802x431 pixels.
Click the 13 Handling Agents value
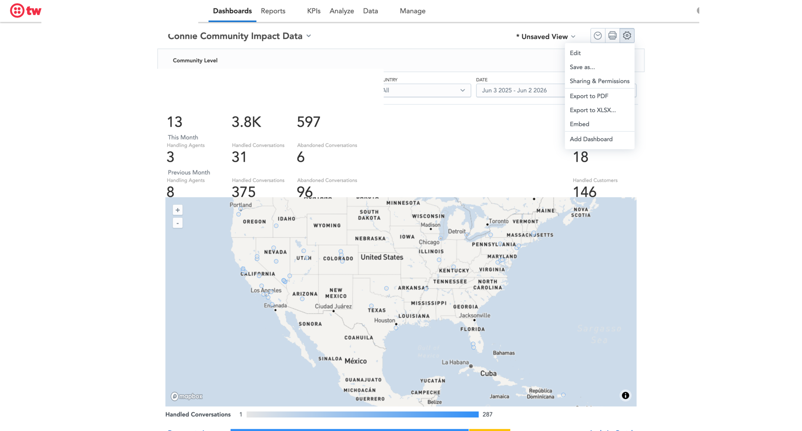[174, 122]
